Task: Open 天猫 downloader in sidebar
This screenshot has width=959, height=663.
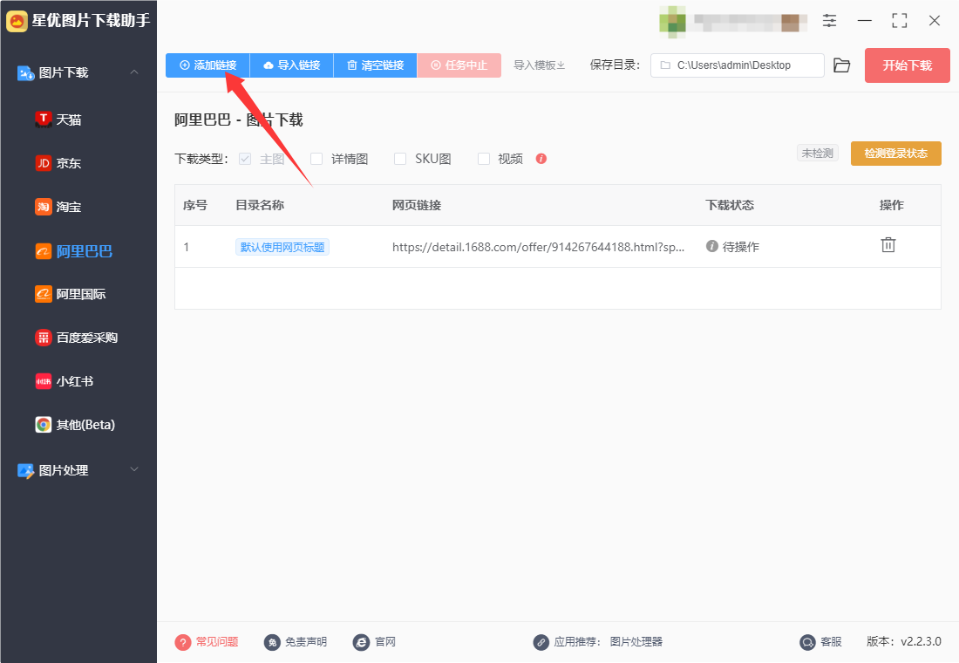Action: click(58, 120)
